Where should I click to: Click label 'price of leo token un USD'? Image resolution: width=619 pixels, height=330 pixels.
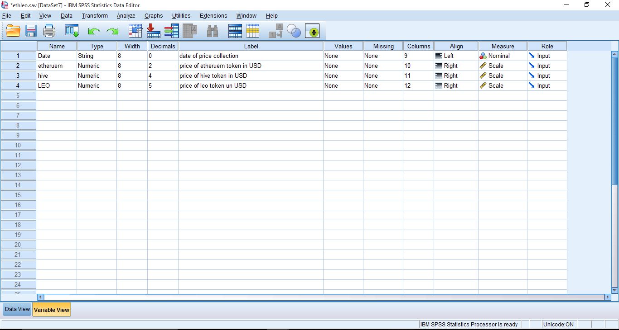213,86
